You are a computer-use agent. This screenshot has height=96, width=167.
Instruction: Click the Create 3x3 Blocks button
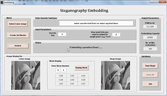(x=18, y=35)
